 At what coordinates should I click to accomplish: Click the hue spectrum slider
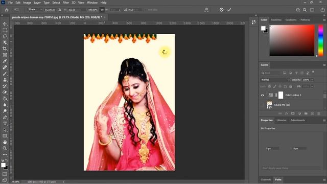point(321,40)
